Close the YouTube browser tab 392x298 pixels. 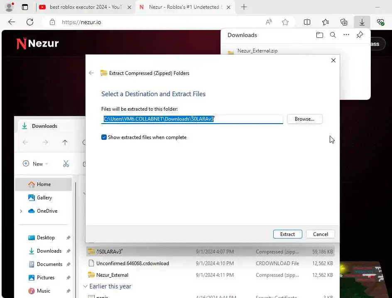pos(129,7)
